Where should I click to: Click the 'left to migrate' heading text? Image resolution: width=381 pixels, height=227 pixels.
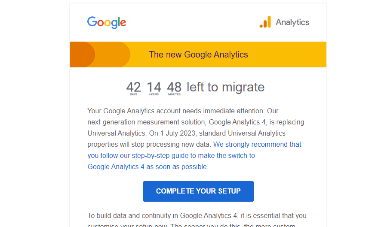[225, 87]
